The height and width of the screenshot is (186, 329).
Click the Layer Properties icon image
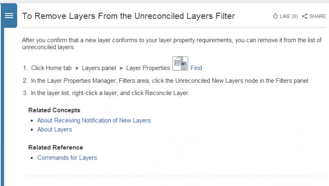[x=180, y=63]
